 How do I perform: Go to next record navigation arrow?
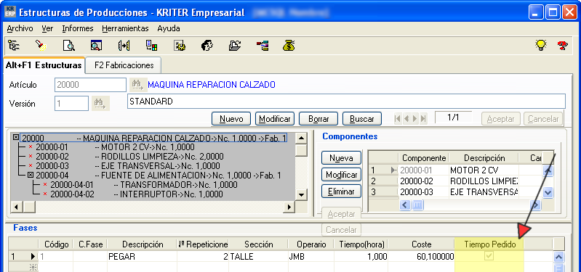(x=414, y=119)
